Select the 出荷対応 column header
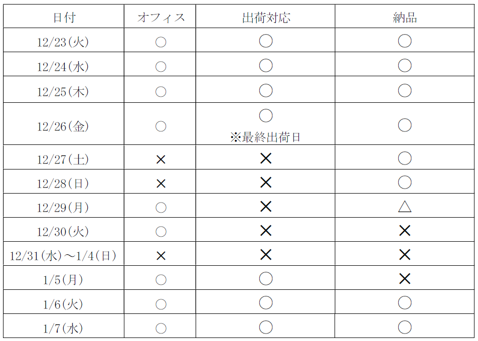This screenshot has width=478, height=341. click(x=265, y=18)
